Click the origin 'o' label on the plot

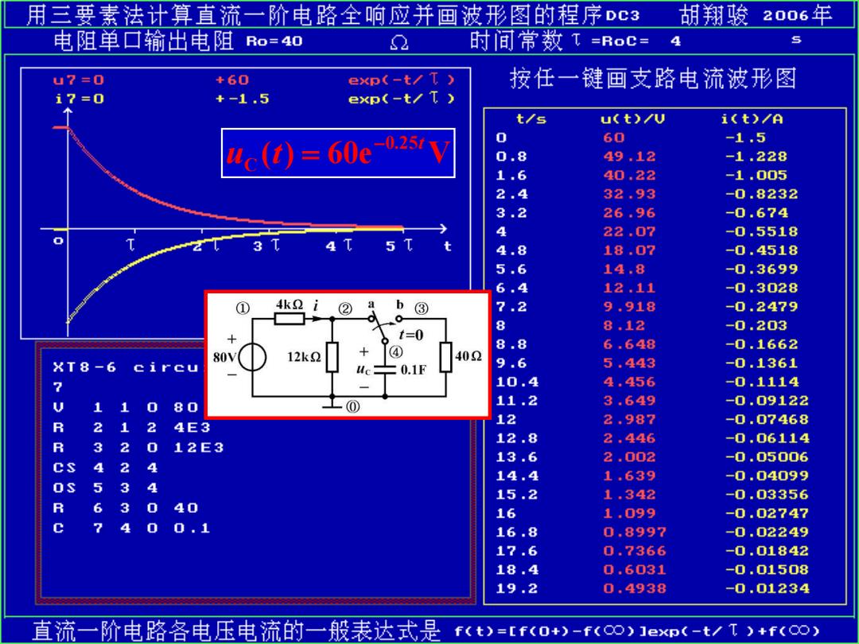coord(58,242)
